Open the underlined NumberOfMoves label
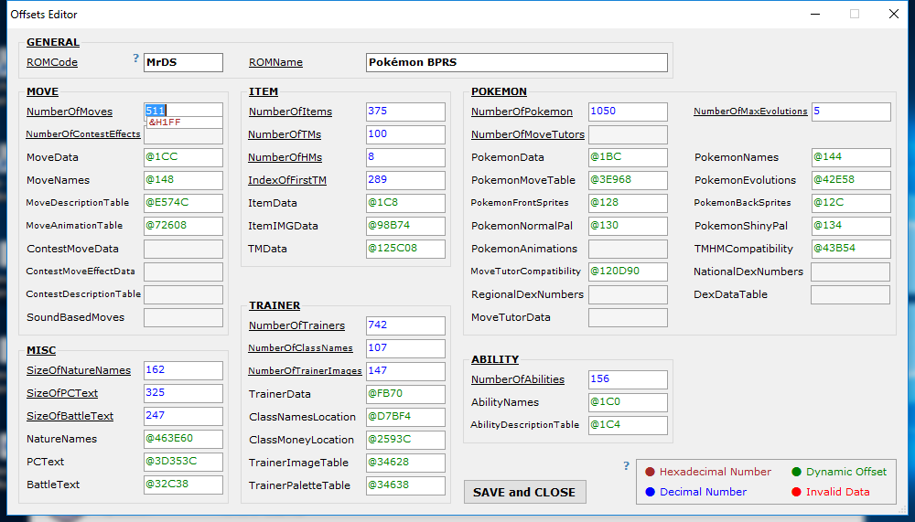915x522 pixels. pyautogui.click(x=70, y=112)
